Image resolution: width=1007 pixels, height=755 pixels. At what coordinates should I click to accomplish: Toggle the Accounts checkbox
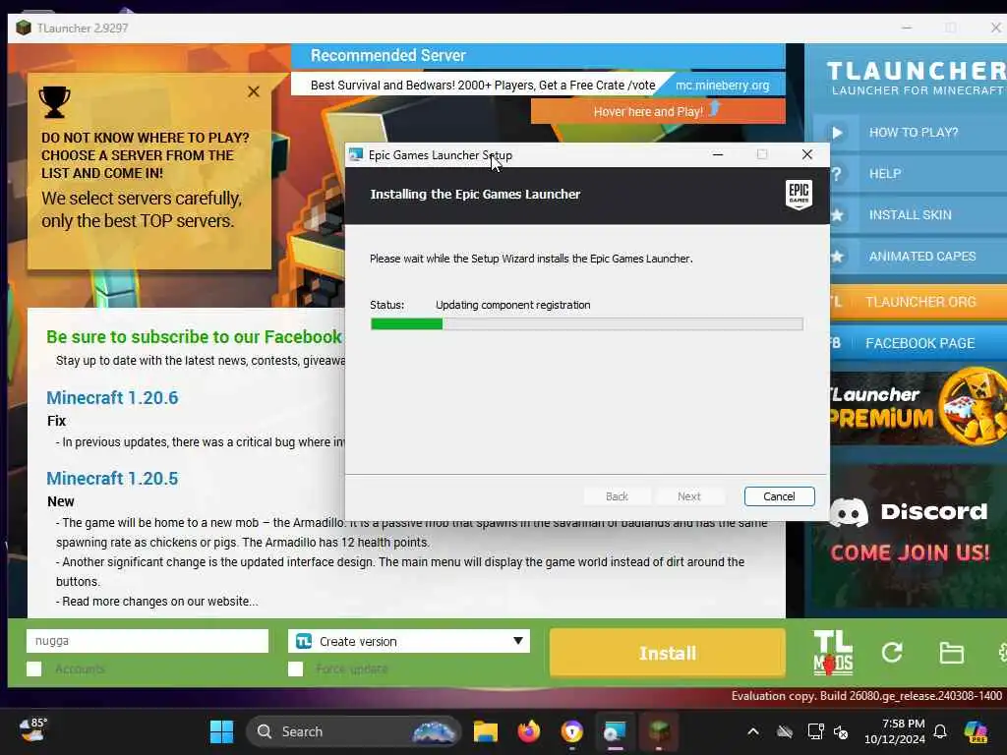coord(34,668)
